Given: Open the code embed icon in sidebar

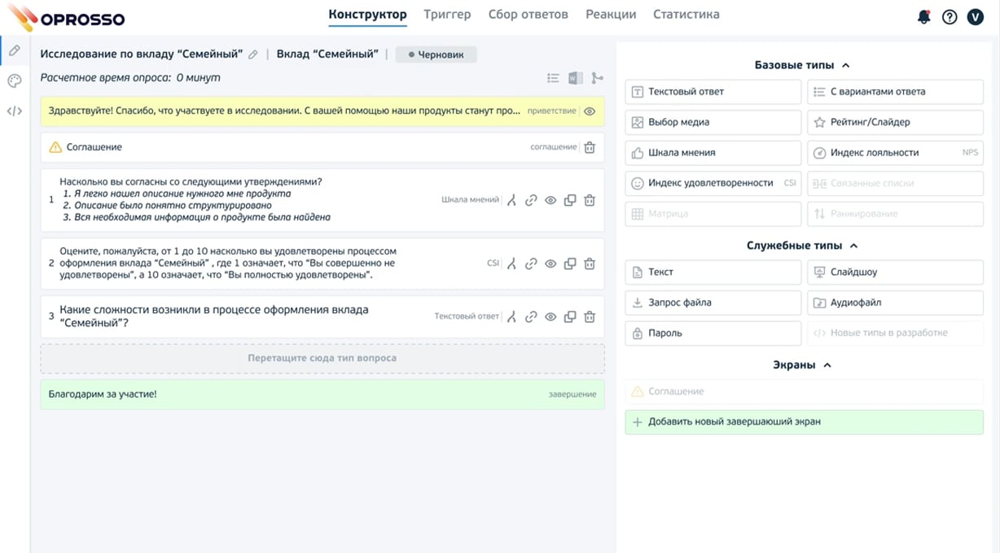Looking at the screenshot, I should coord(15,111).
